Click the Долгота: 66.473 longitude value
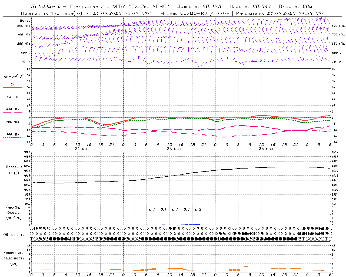This screenshot has width=346, height=277. point(199,6)
